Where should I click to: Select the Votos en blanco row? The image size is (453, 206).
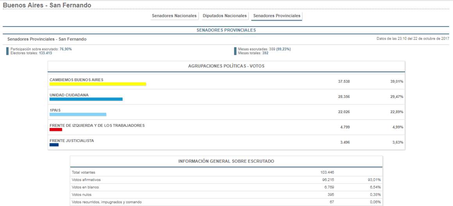[226, 187]
